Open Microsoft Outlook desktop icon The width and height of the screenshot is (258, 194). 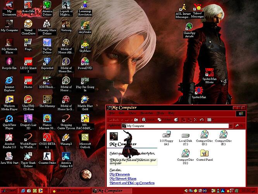(85, 141)
